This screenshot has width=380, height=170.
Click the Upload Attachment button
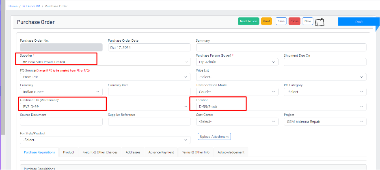214,137
